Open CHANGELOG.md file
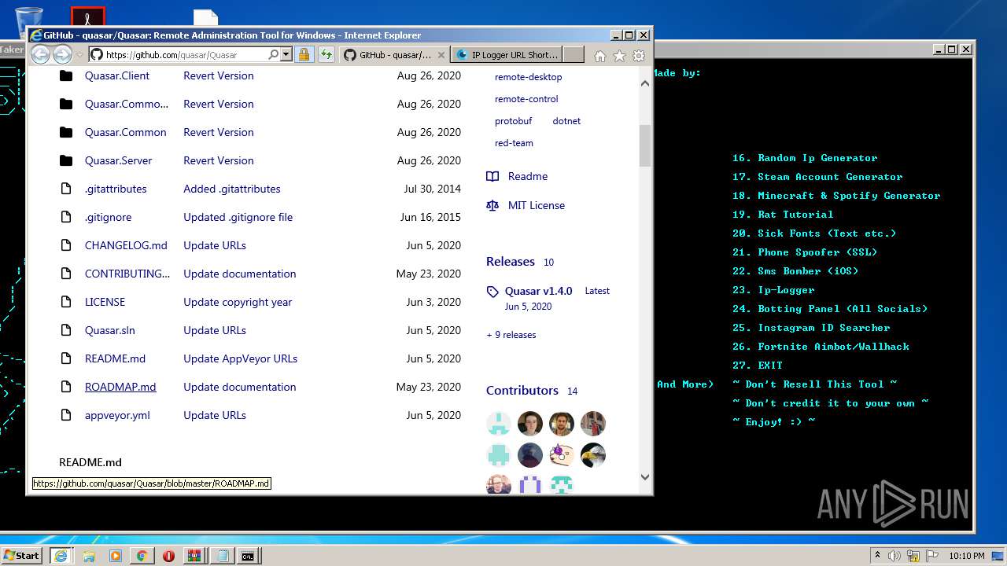The image size is (1007, 566). coord(126,245)
